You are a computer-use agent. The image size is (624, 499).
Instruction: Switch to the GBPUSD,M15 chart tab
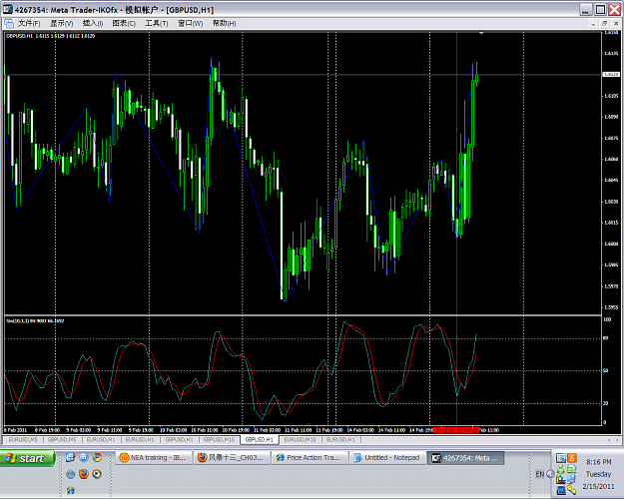[x=219, y=440]
